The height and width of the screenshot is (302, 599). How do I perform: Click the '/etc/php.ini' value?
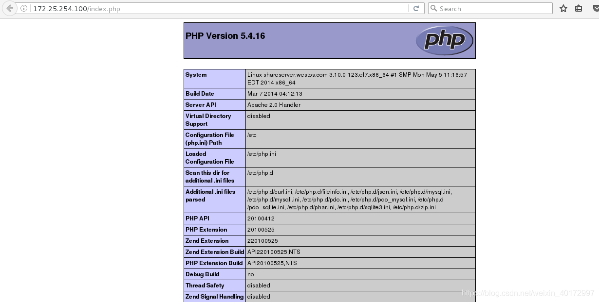pyautogui.click(x=262, y=154)
